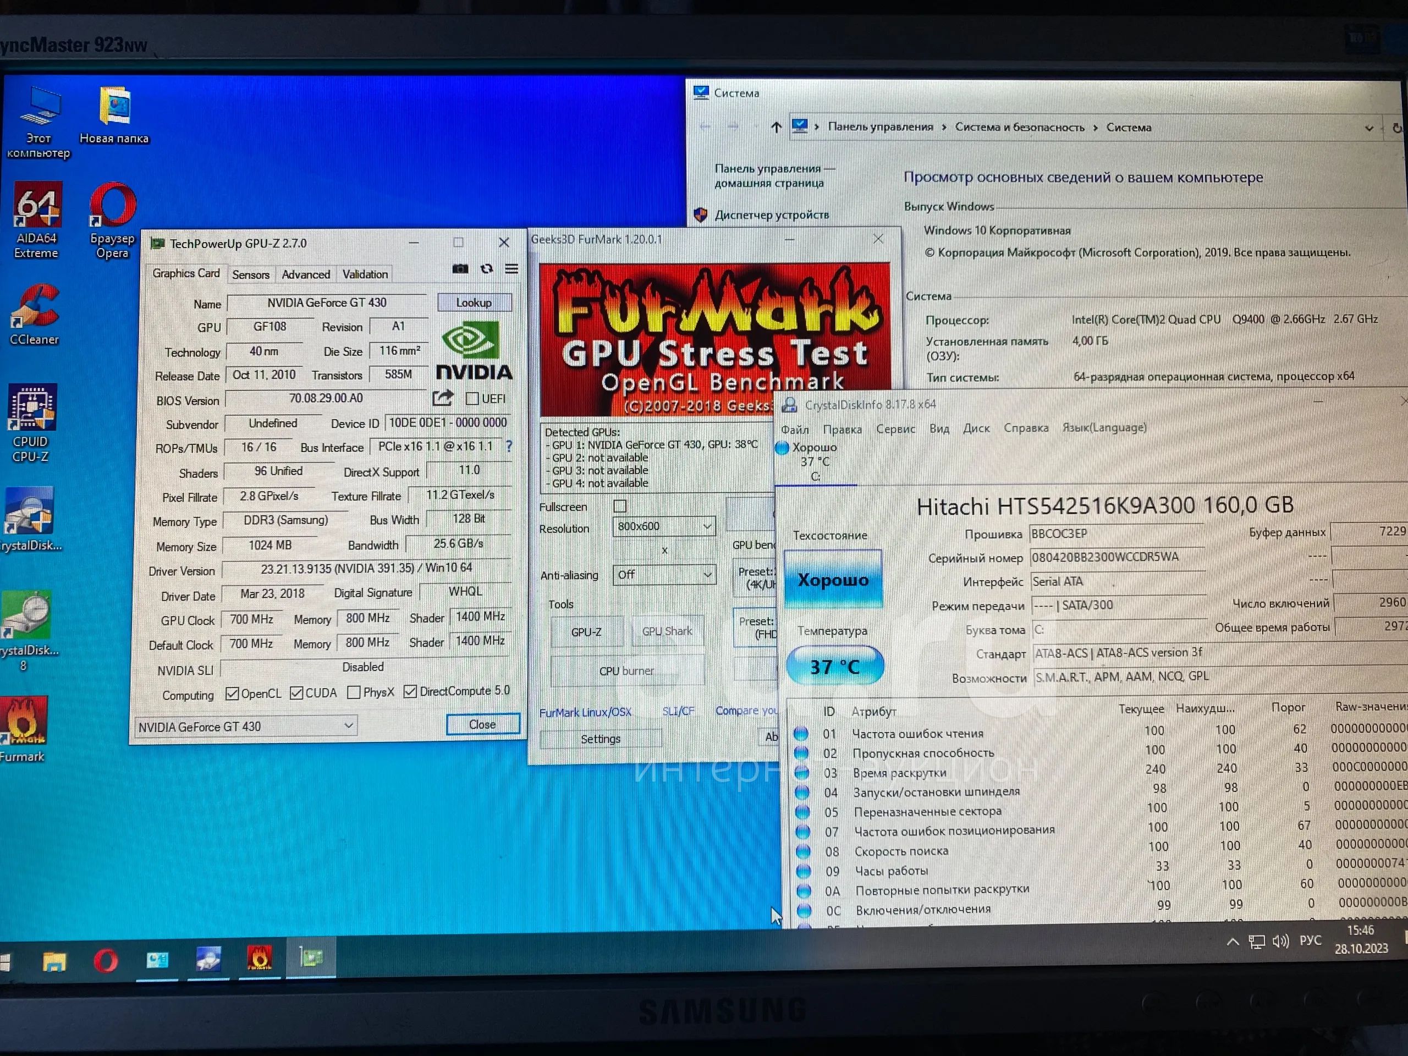Click 37 °C temperature button
Screen dimensions: 1408x1056
[x=834, y=667]
